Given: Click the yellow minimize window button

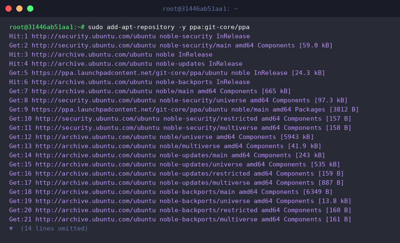Looking at the screenshot, I should tap(20, 9).
